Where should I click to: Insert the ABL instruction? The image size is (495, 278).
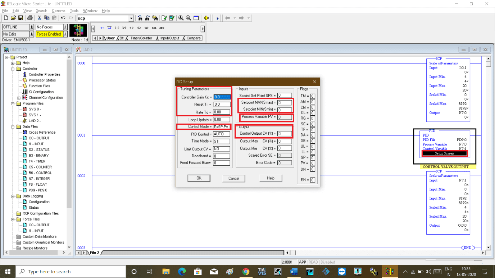154,28
